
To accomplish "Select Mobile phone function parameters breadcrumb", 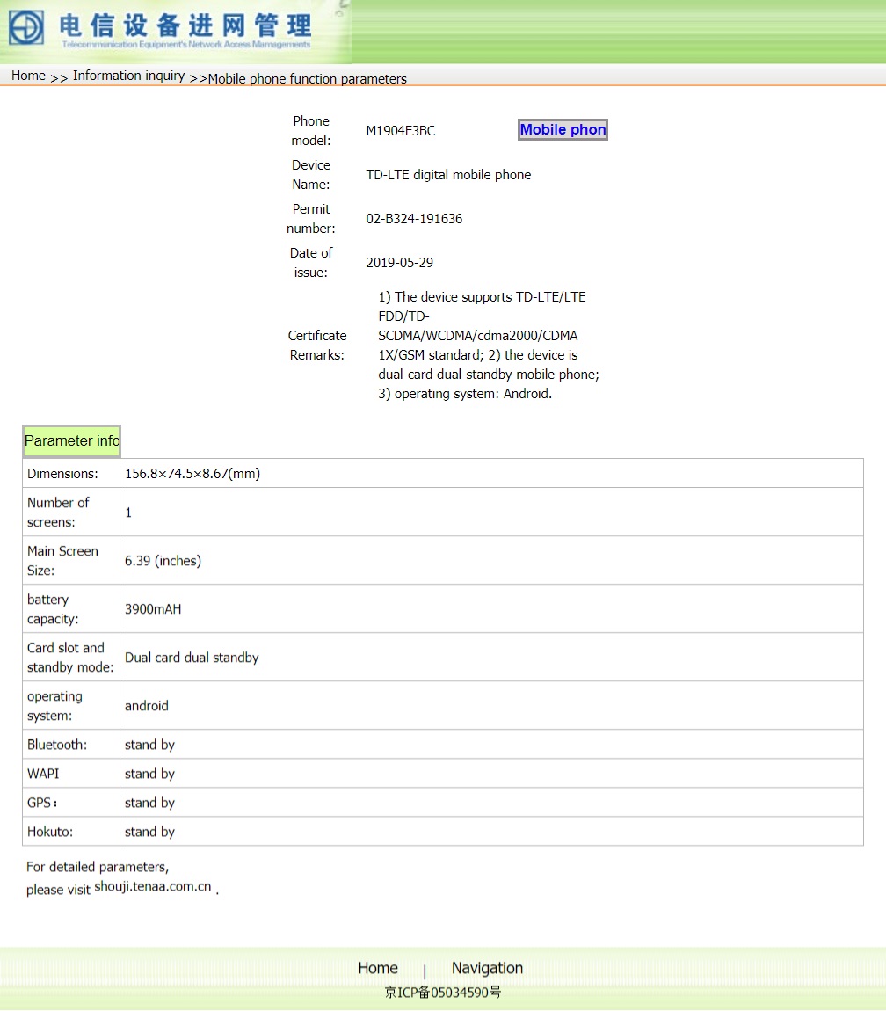I will pos(307,79).
